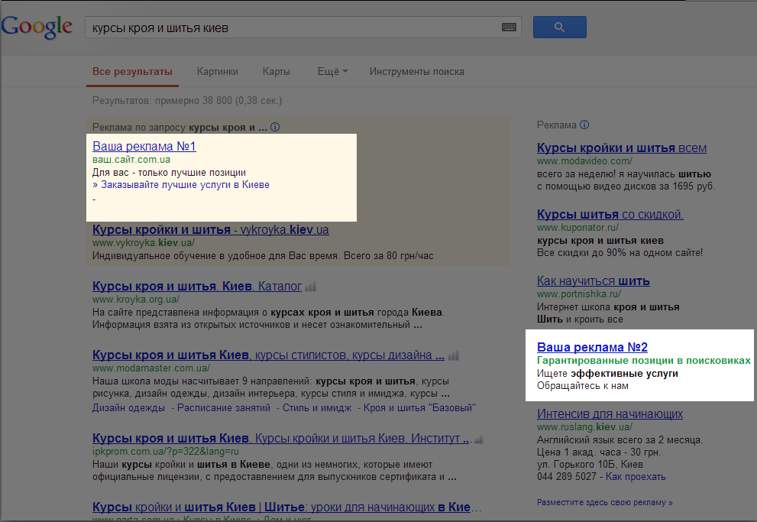Switch to the 'Карты' tab
Viewport: 757px width, 522px height.
pyautogui.click(x=276, y=72)
